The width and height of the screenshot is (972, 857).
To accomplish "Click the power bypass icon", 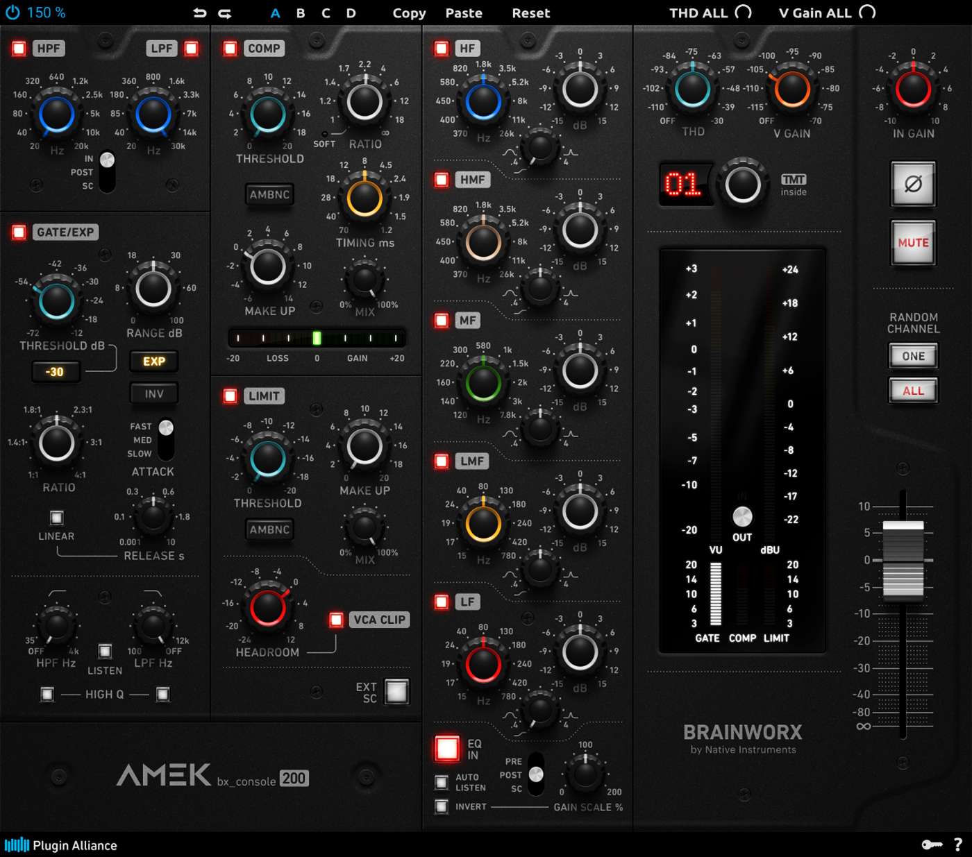I will 13,12.
